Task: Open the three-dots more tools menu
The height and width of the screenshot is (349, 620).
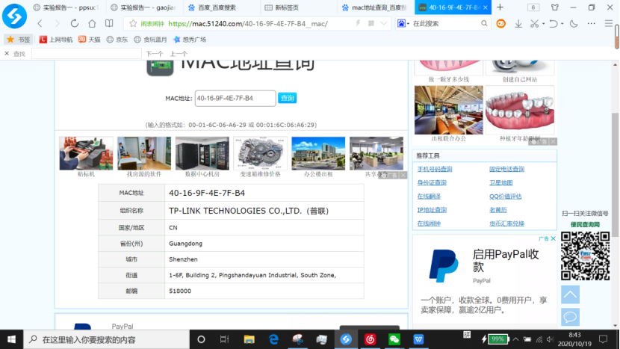Action: pyautogui.click(x=591, y=24)
